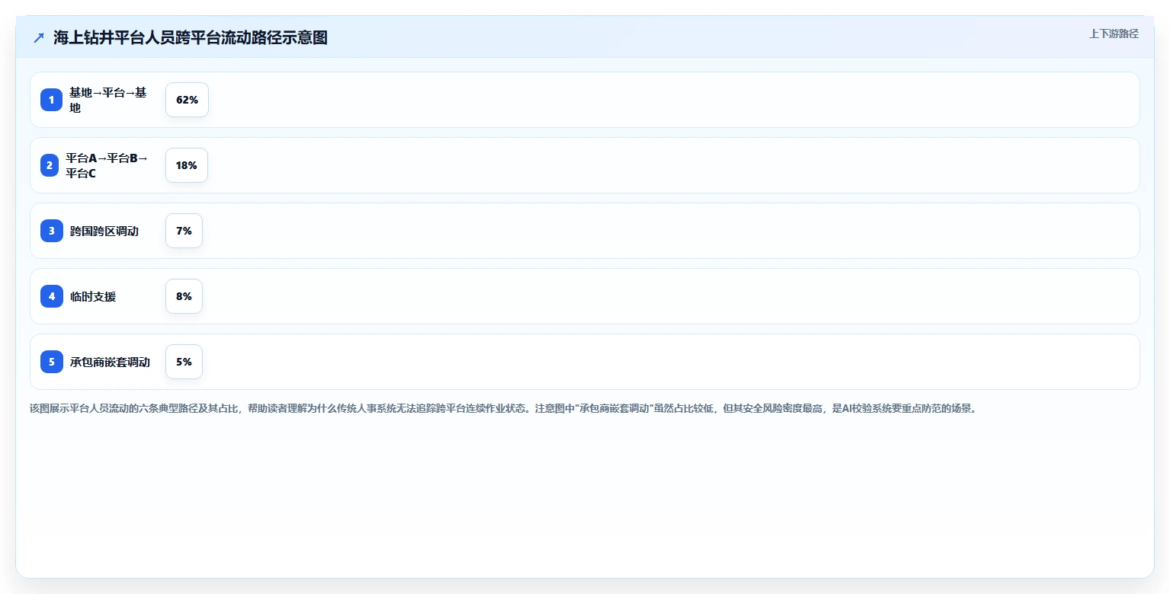The image size is (1170, 594).
Task: Select the number 3 badge
Action: tap(52, 231)
